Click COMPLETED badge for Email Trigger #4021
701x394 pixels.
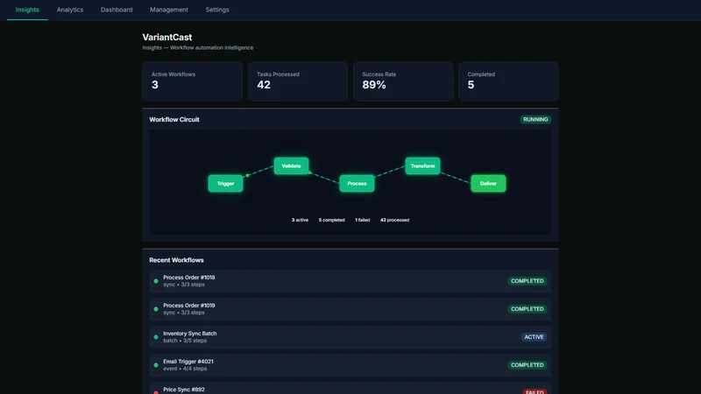[528, 365]
